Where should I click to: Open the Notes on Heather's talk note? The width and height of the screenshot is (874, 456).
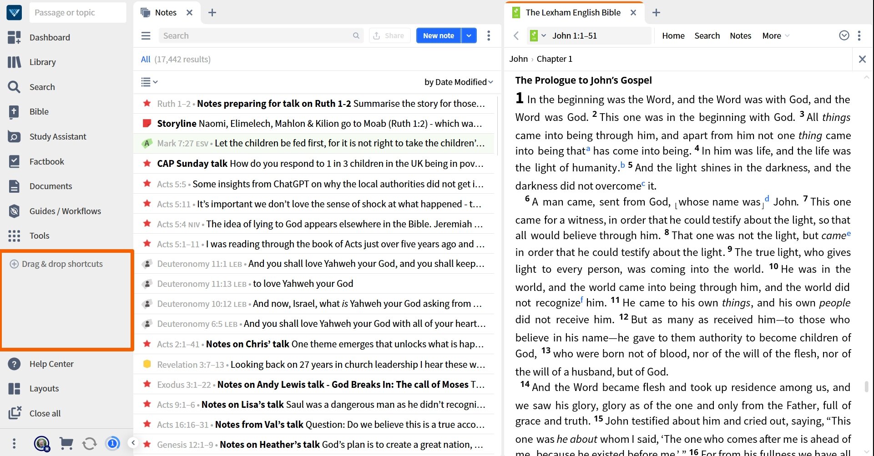click(314, 445)
